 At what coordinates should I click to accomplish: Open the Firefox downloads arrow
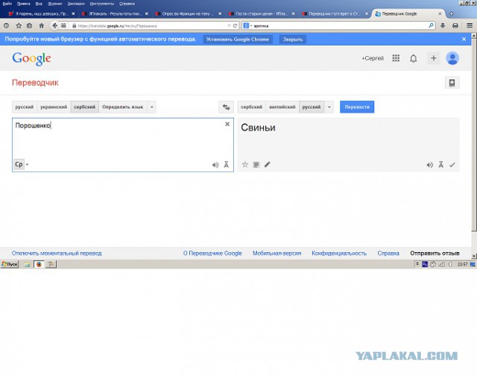pyautogui.click(x=443, y=26)
